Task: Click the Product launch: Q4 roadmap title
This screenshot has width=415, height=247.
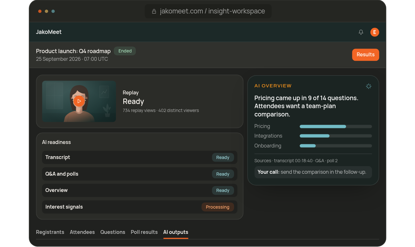Action: coord(73,51)
